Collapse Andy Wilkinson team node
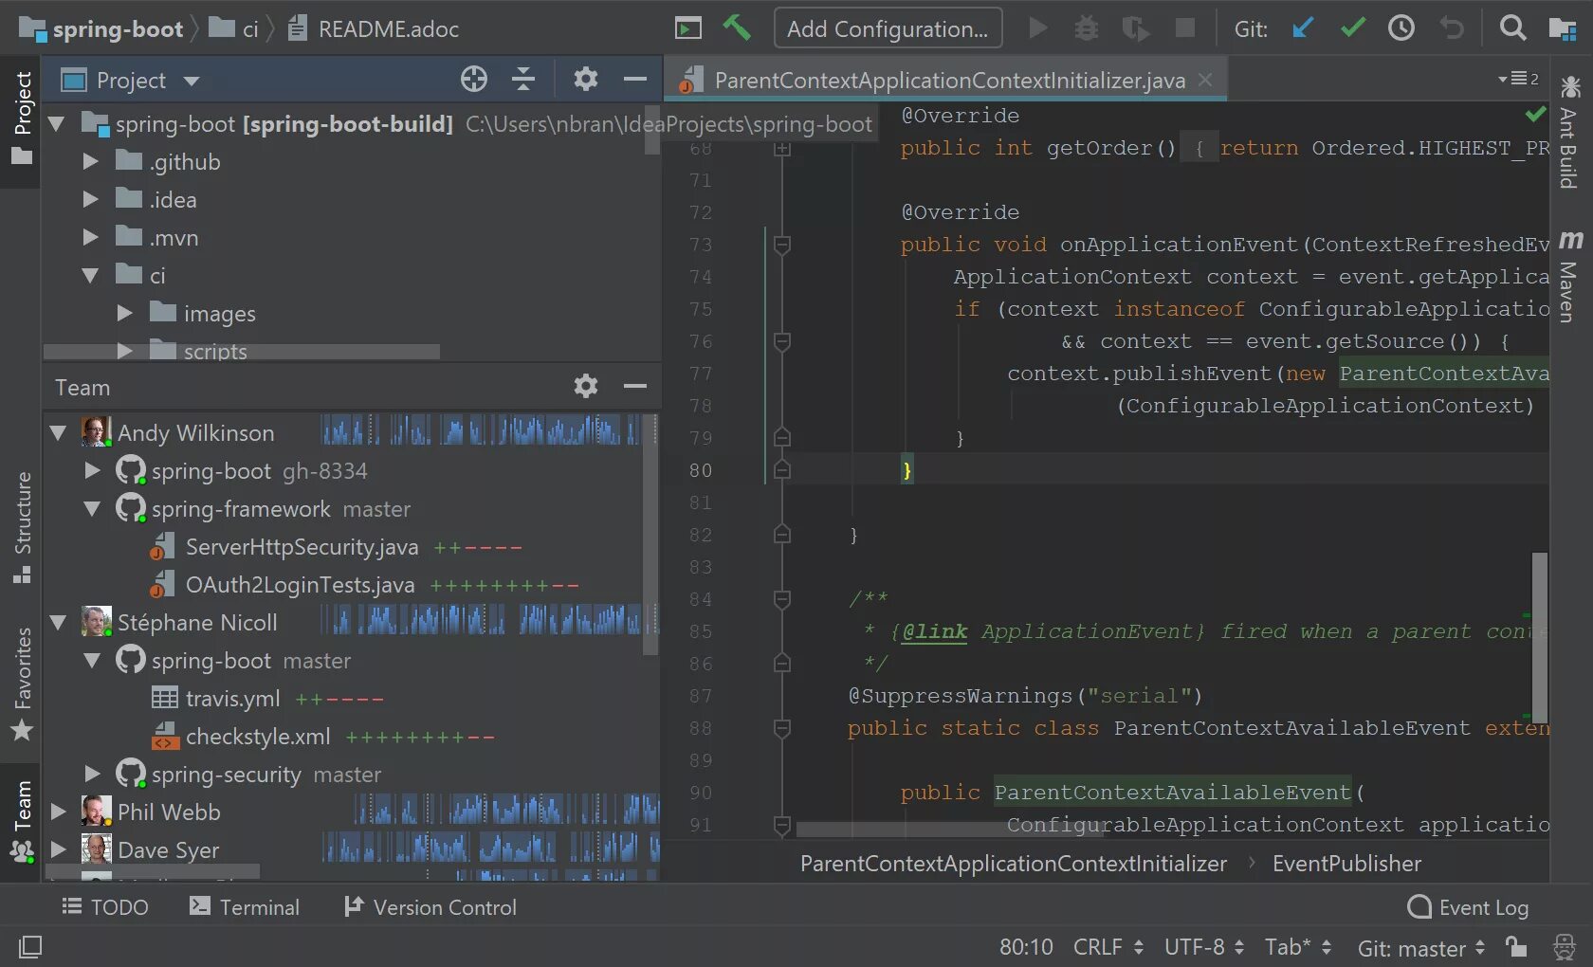The height and width of the screenshot is (967, 1593). (58, 432)
